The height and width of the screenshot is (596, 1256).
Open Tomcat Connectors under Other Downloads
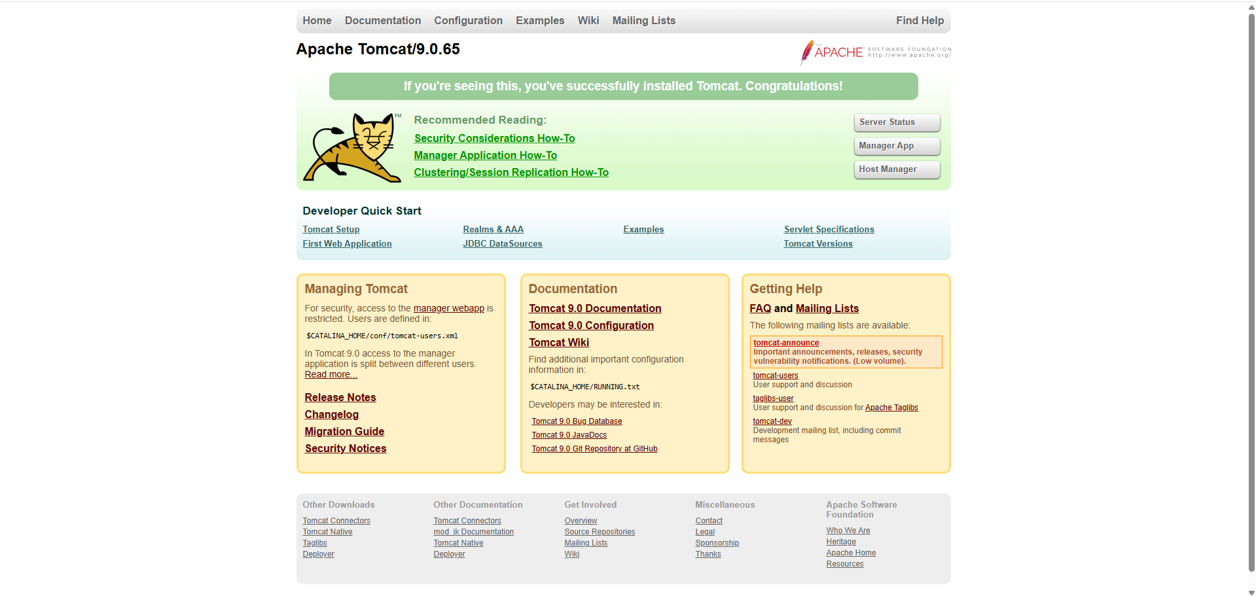pyautogui.click(x=336, y=521)
